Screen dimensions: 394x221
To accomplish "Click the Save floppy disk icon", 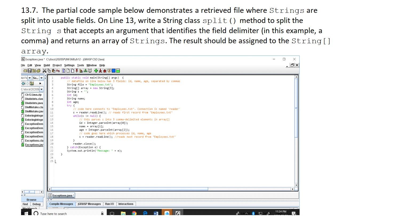I will [x=30, y=71].
